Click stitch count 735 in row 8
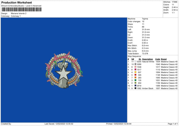 140,81
